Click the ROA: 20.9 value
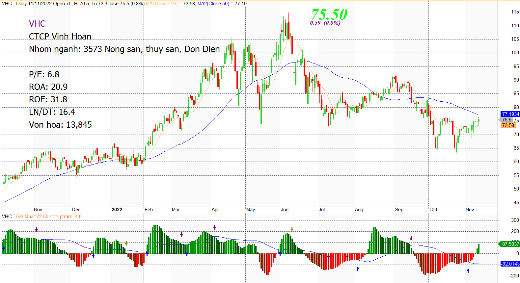The height and width of the screenshot is (283, 520). tap(48, 87)
